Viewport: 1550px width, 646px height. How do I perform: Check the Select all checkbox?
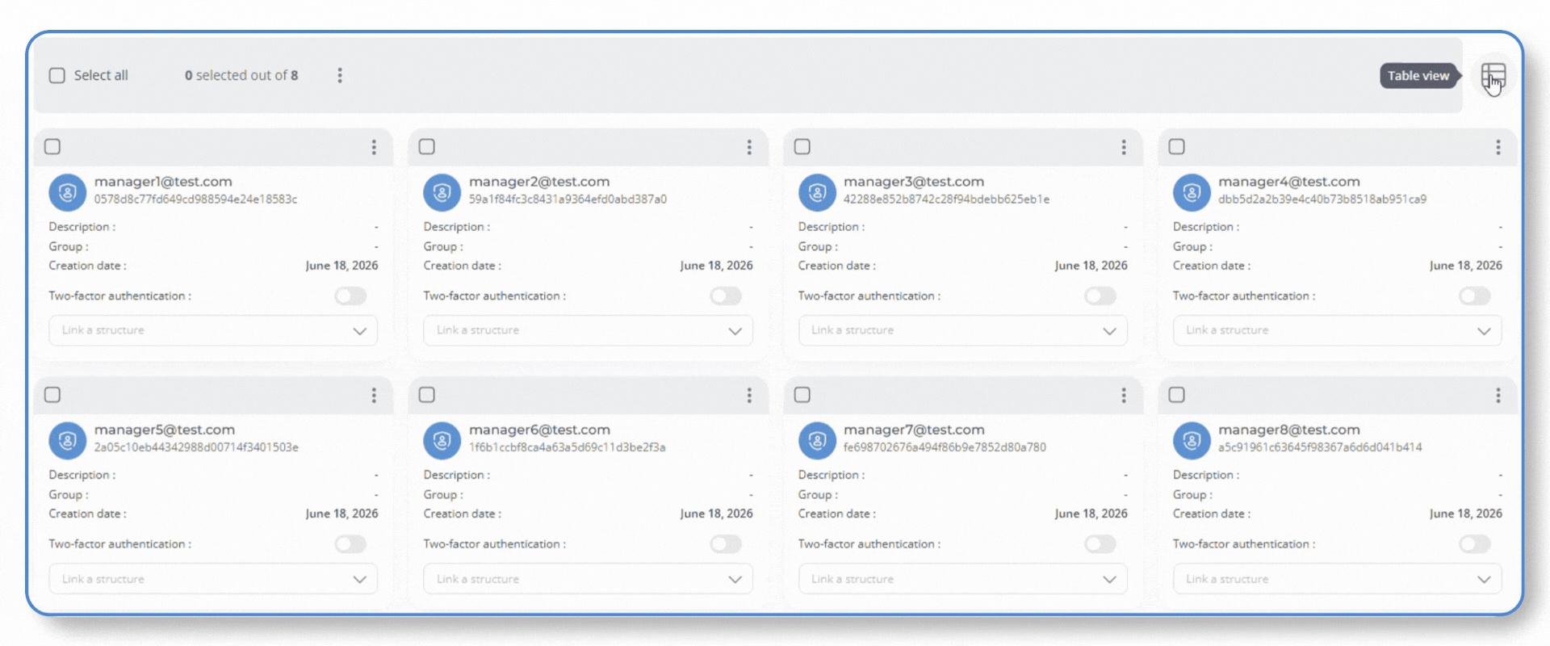pos(57,75)
